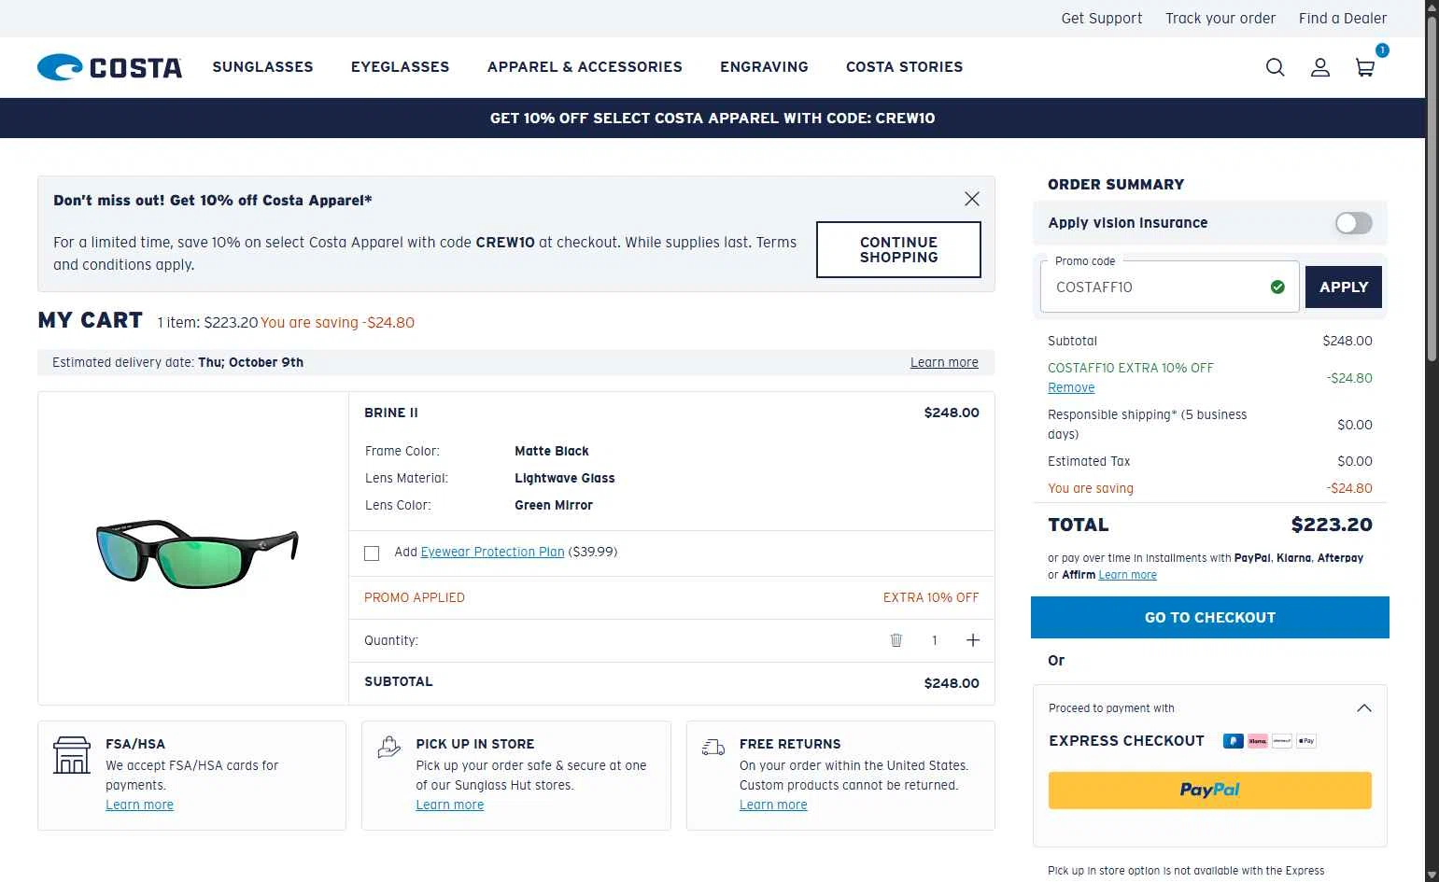Click the Estimated Tax $0.00 value

[1354, 461]
